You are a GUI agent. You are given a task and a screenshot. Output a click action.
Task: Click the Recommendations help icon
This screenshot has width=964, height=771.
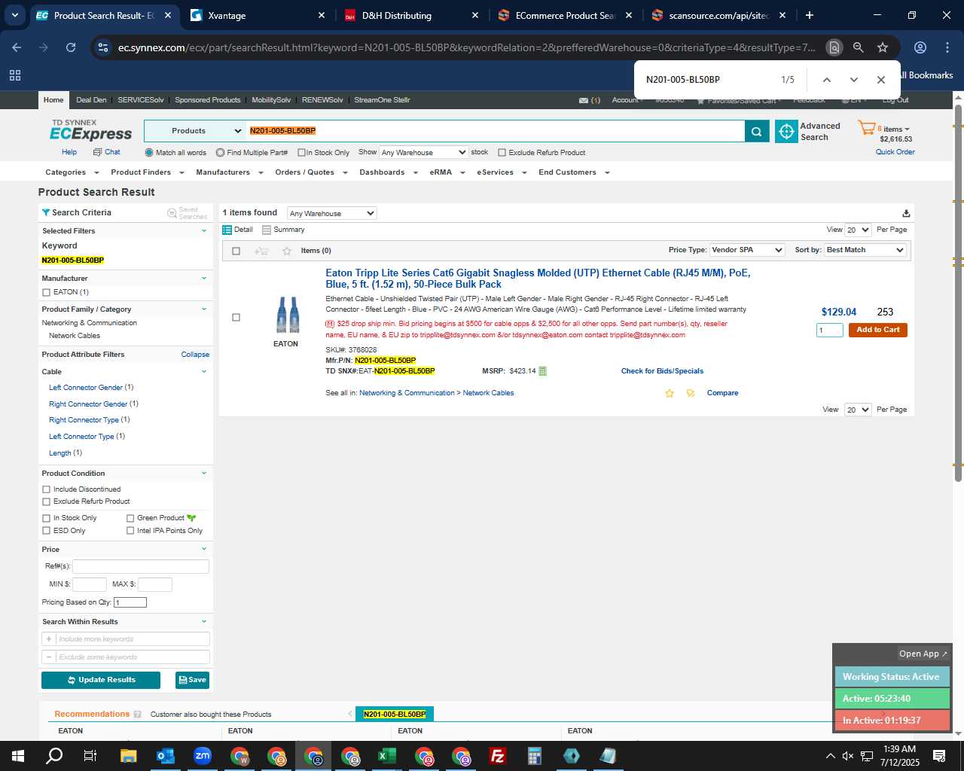[x=137, y=715]
